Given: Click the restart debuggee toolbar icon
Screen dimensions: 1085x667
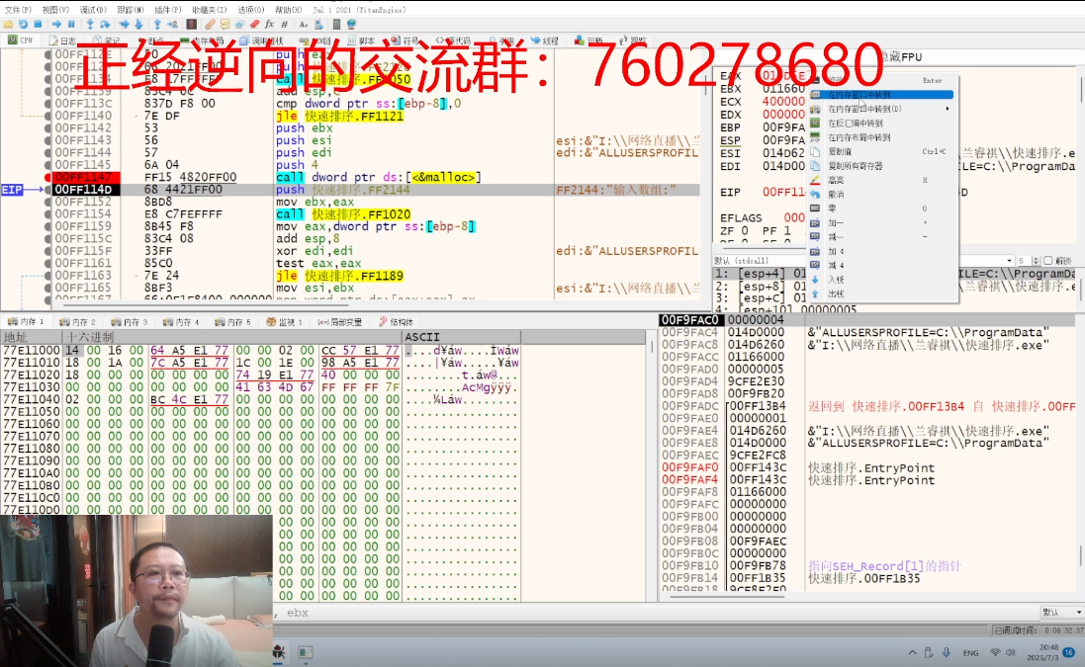Looking at the screenshot, I should [x=23, y=24].
